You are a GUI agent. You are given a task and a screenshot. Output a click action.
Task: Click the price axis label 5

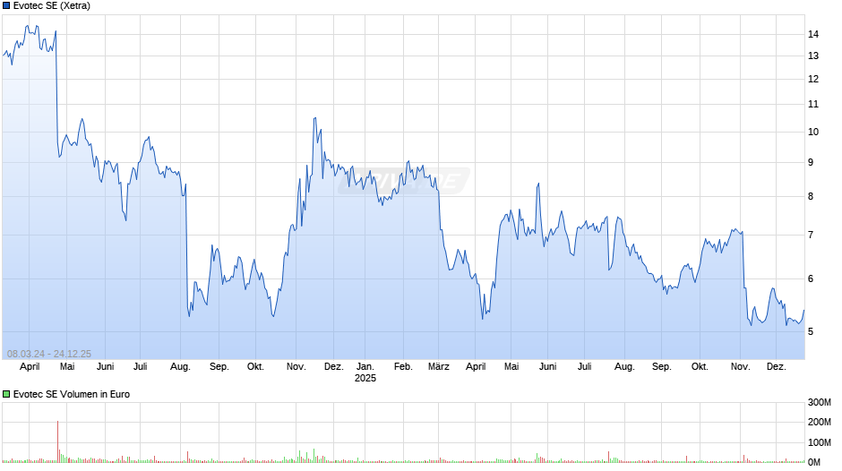click(x=811, y=332)
